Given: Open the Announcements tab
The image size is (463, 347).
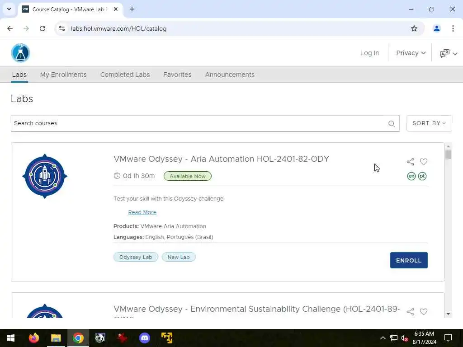Looking at the screenshot, I should 230,75.
